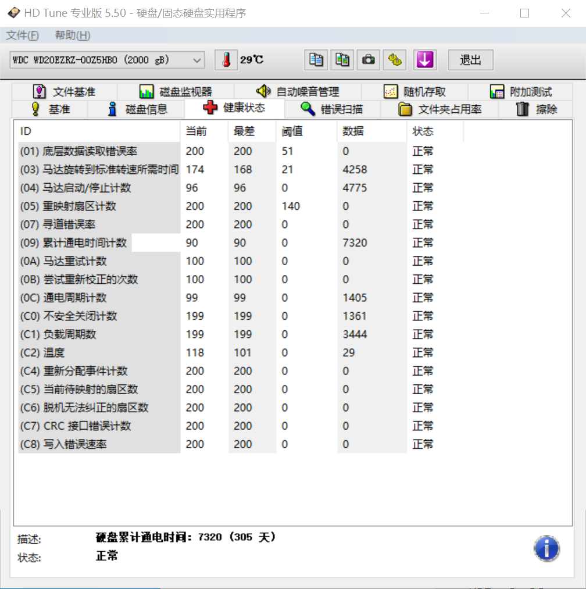This screenshot has width=586, height=589.
Task: Click data value 4258 in row 03
Action: point(355,169)
